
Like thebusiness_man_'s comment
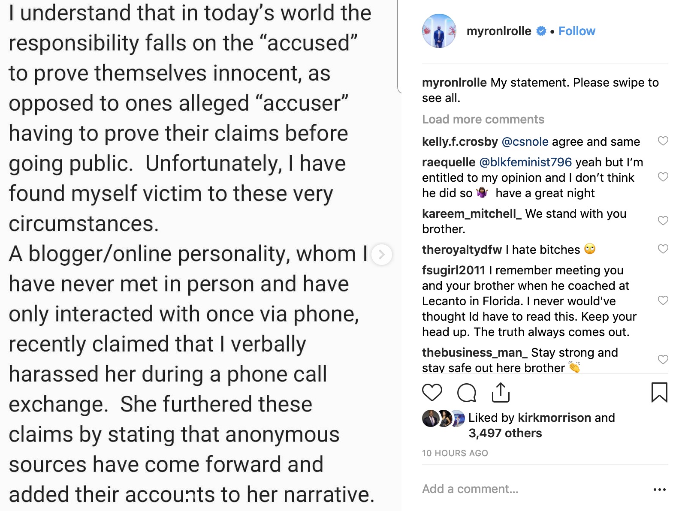pos(663,360)
